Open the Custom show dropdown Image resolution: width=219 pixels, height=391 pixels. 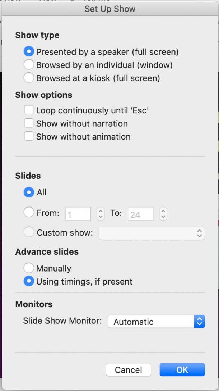point(152,233)
